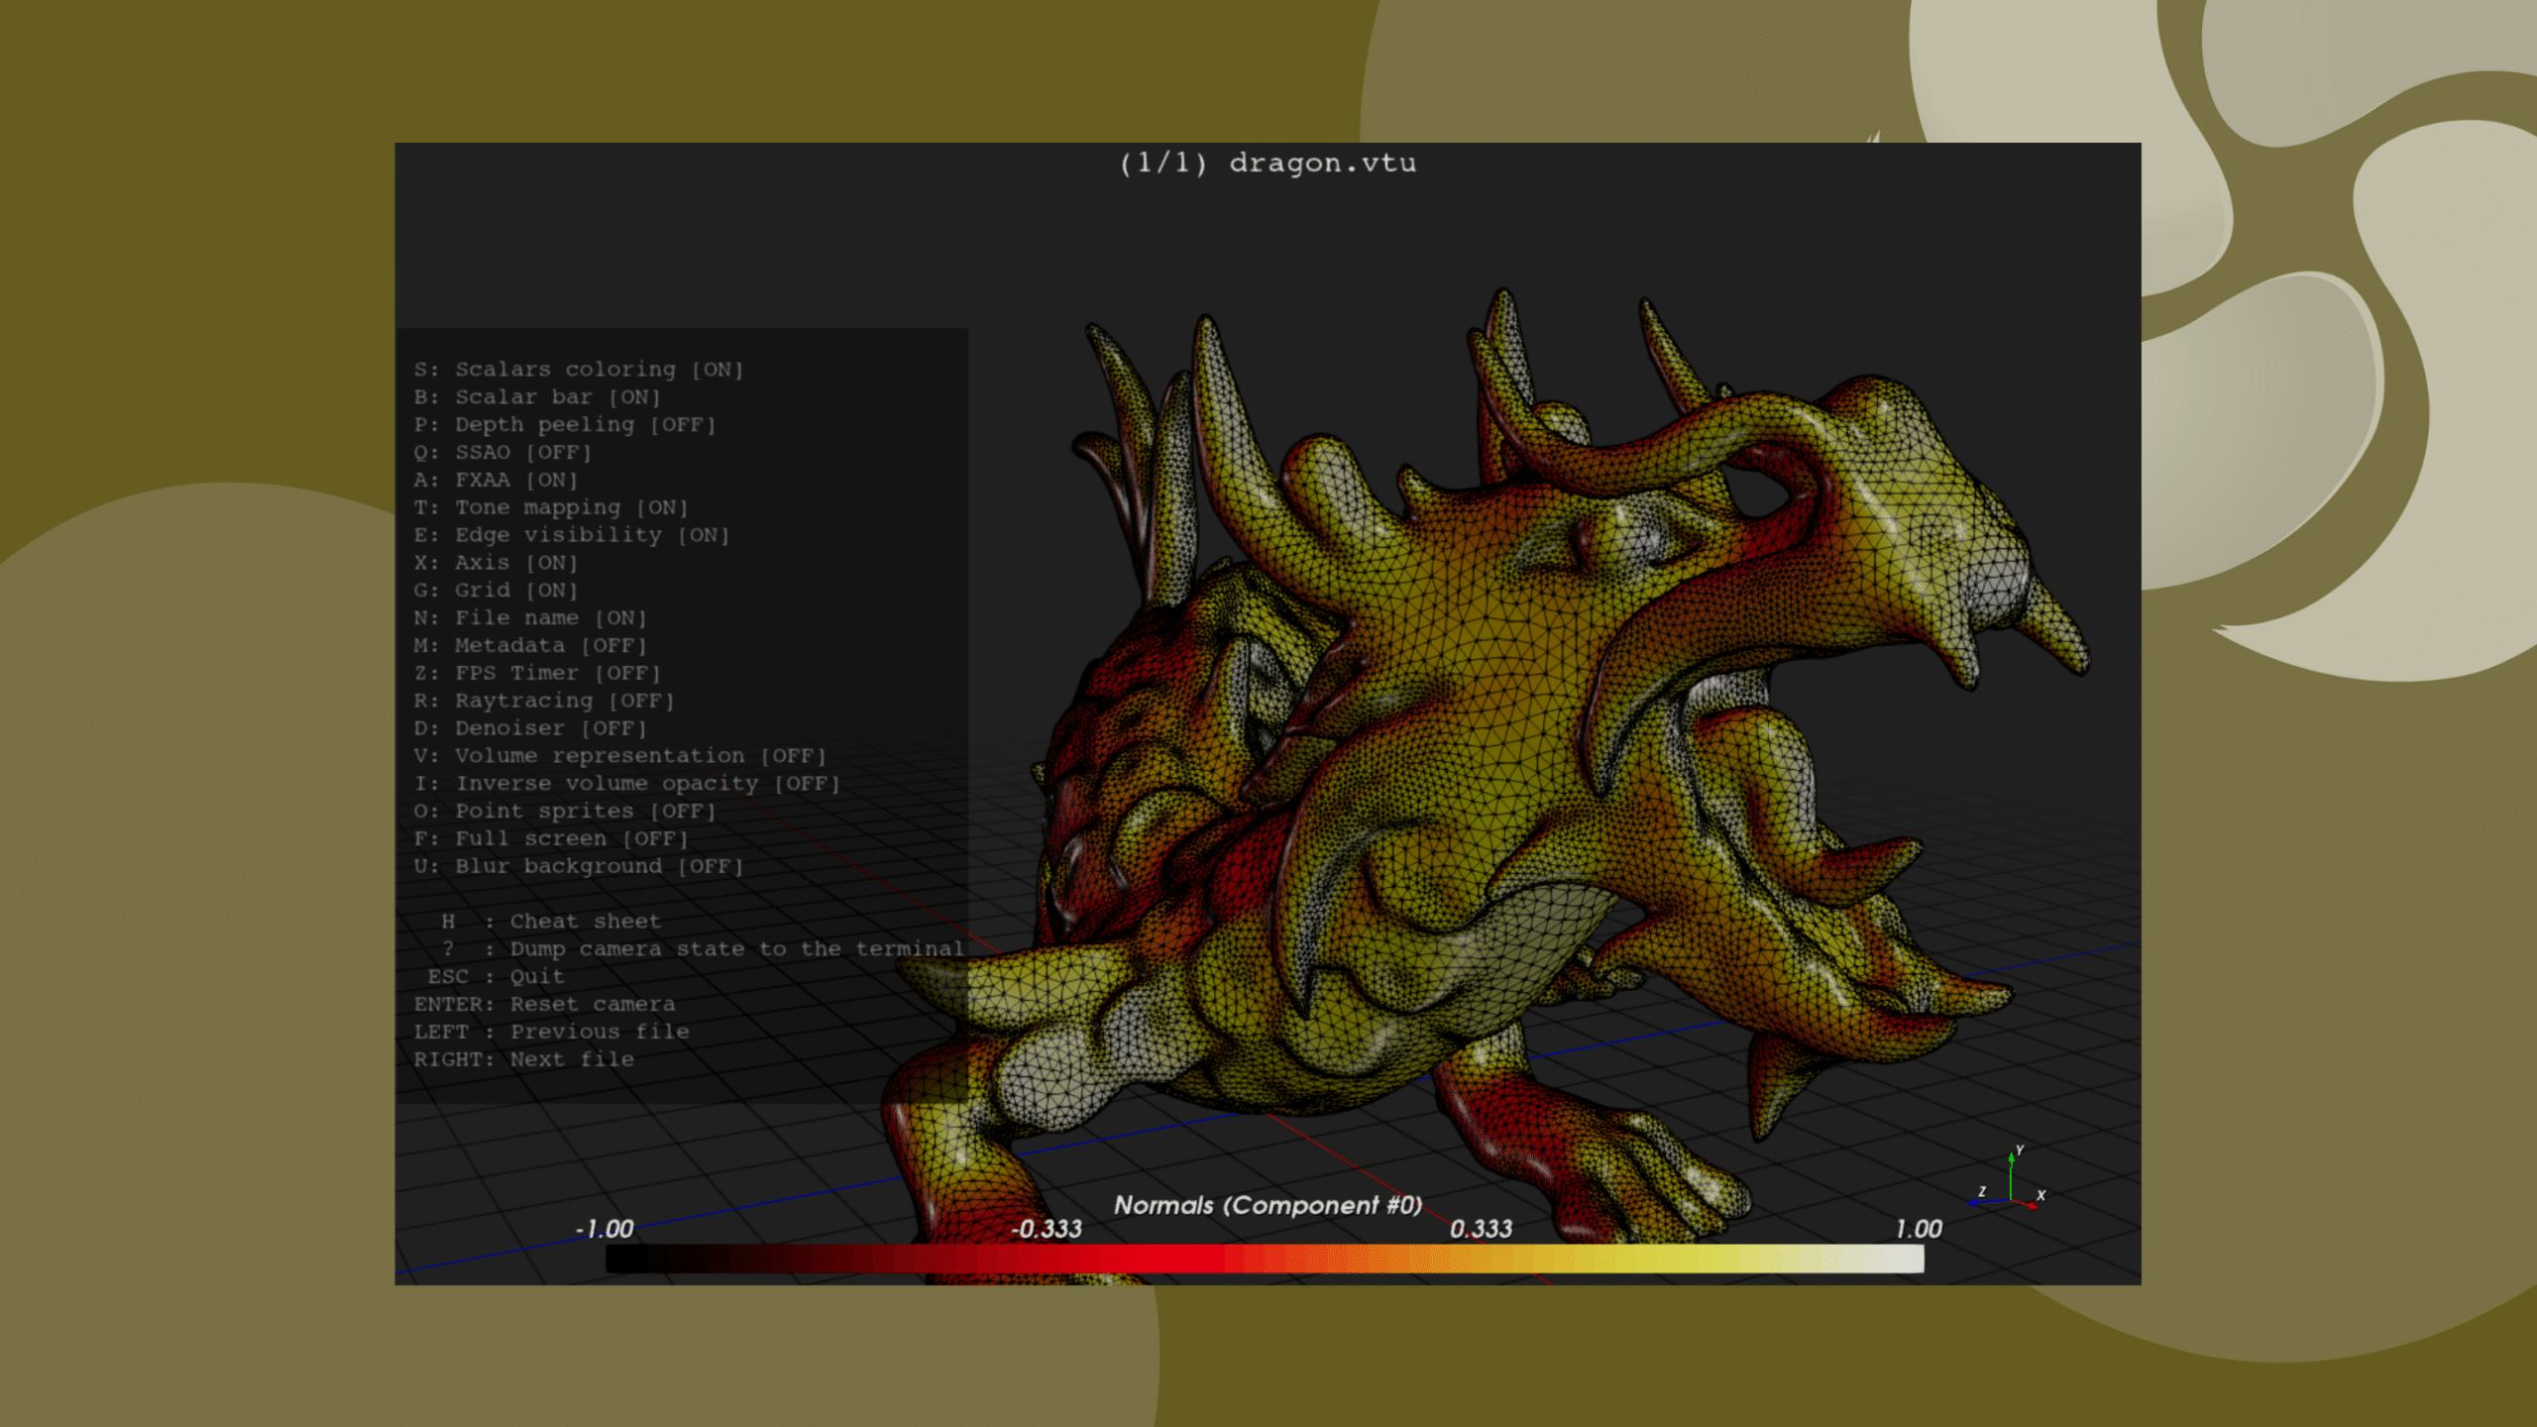Screen dimensions: 2537x1427
Task: Click the 'F: Full screen [OFF]' line
Action: click(x=551, y=839)
